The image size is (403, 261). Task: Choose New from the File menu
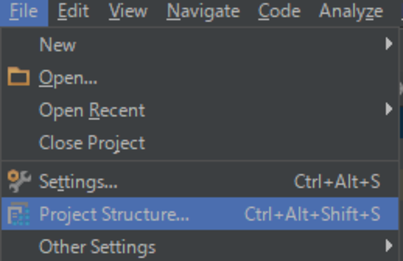(x=58, y=45)
